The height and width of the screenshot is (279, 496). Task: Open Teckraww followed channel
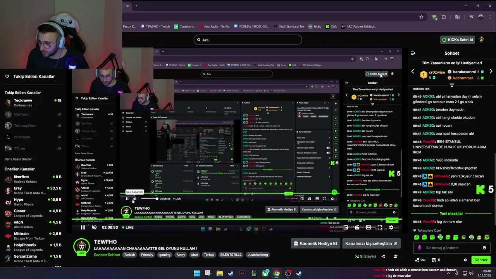33,103
